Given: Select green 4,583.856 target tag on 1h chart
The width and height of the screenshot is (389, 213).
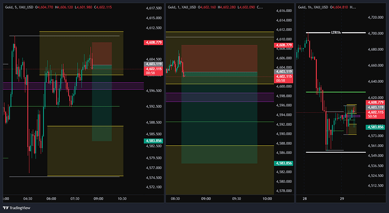Looking at the screenshot, I should click(x=375, y=127).
